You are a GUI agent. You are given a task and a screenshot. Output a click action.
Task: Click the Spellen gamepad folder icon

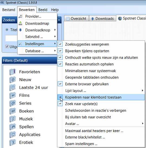coord(13,127)
